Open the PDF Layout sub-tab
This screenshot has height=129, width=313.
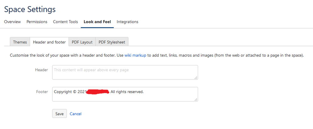pyautogui.click(x=82, y=42)
